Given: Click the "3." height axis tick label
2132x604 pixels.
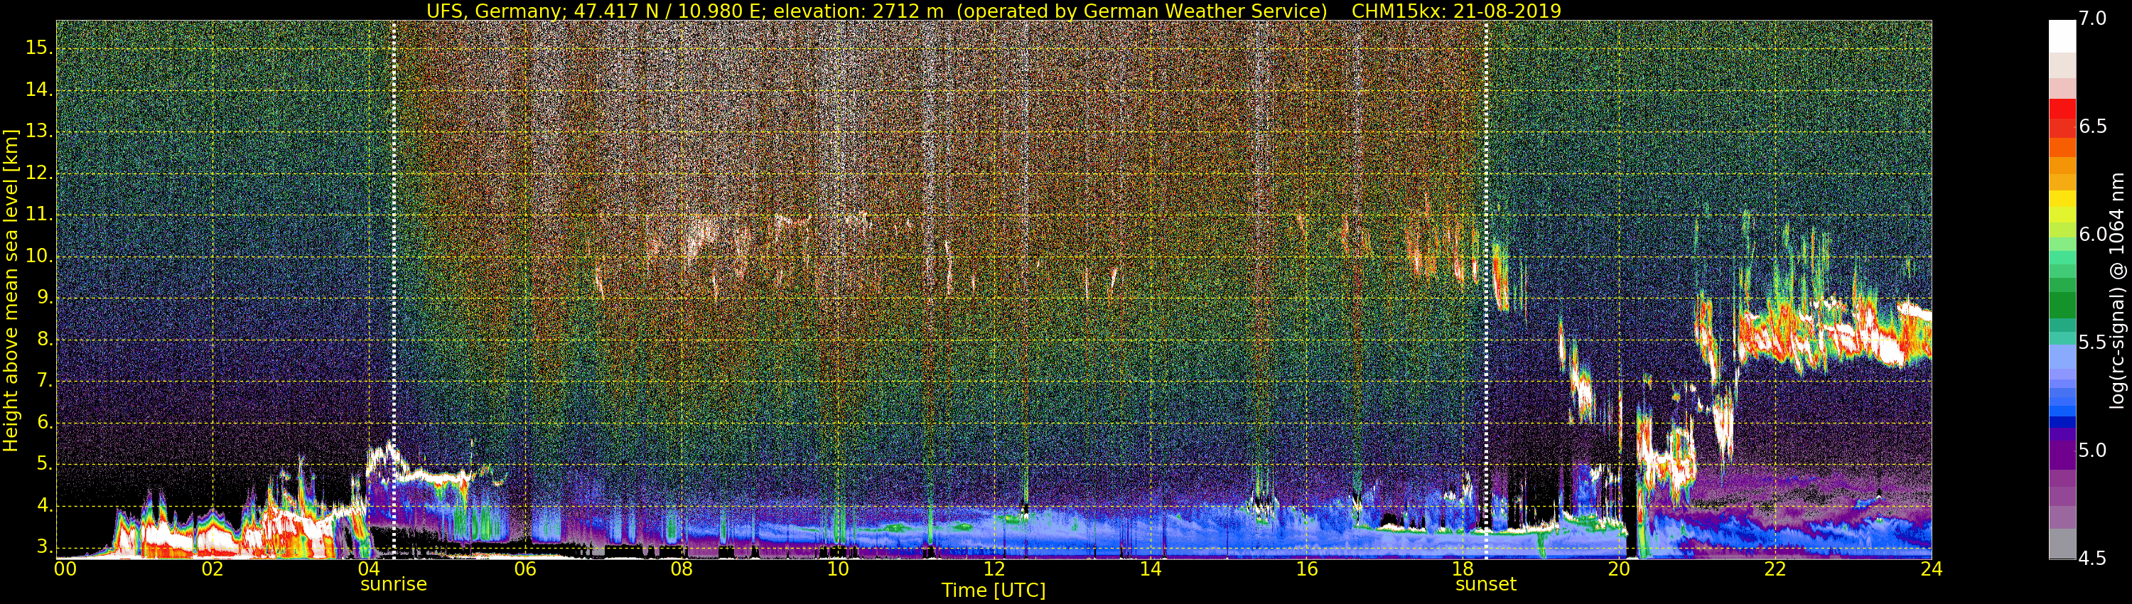Looking at the screenshot, I should pos(43,547).
